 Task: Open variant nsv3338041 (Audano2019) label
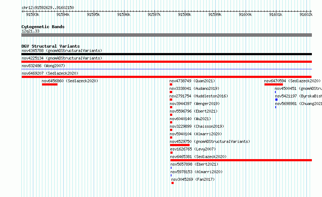click(x=194, y=88)
